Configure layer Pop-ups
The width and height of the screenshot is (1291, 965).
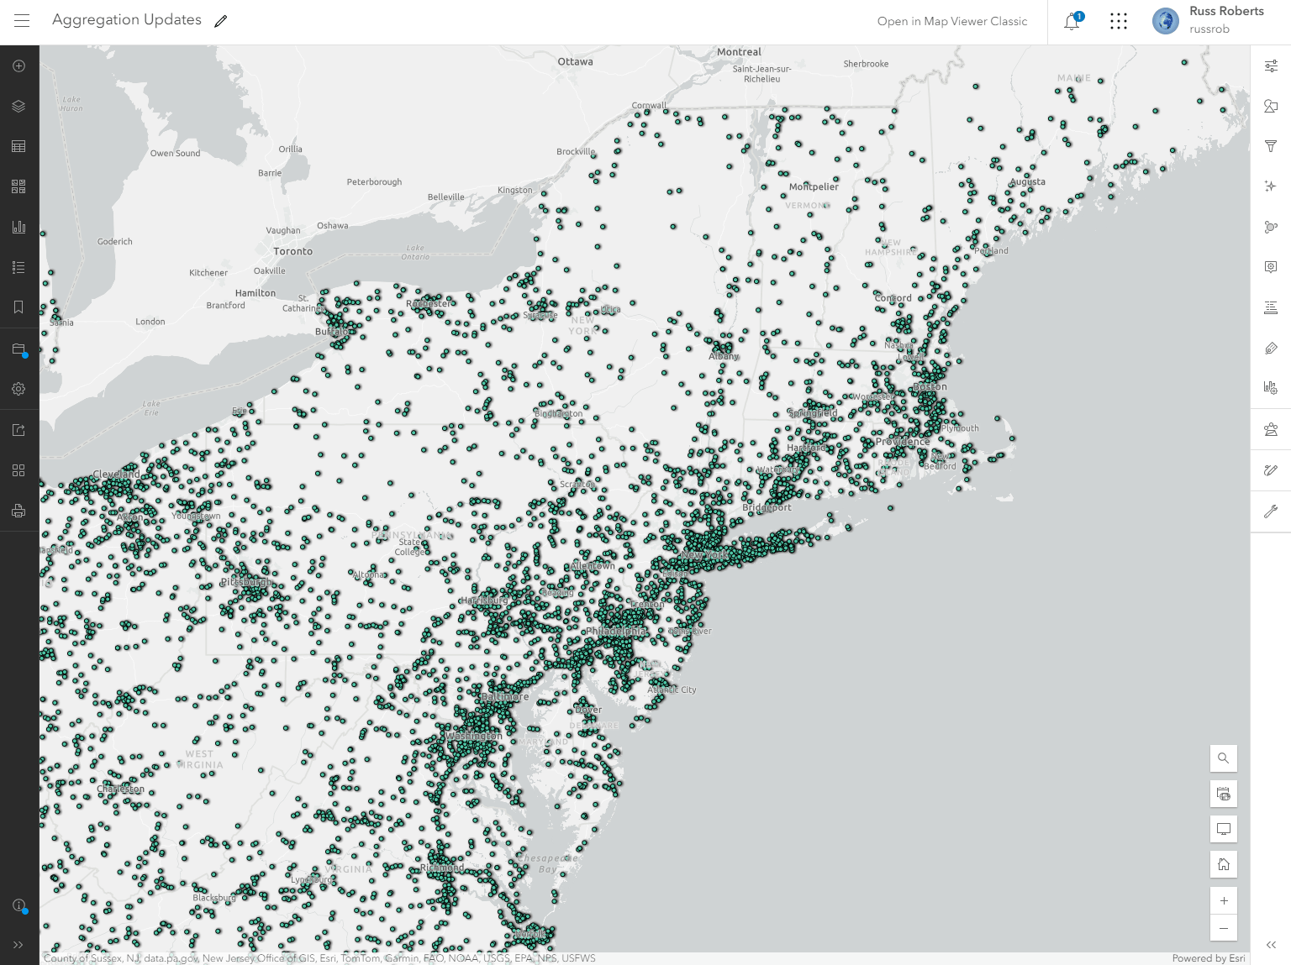(x=1270, y=266)
